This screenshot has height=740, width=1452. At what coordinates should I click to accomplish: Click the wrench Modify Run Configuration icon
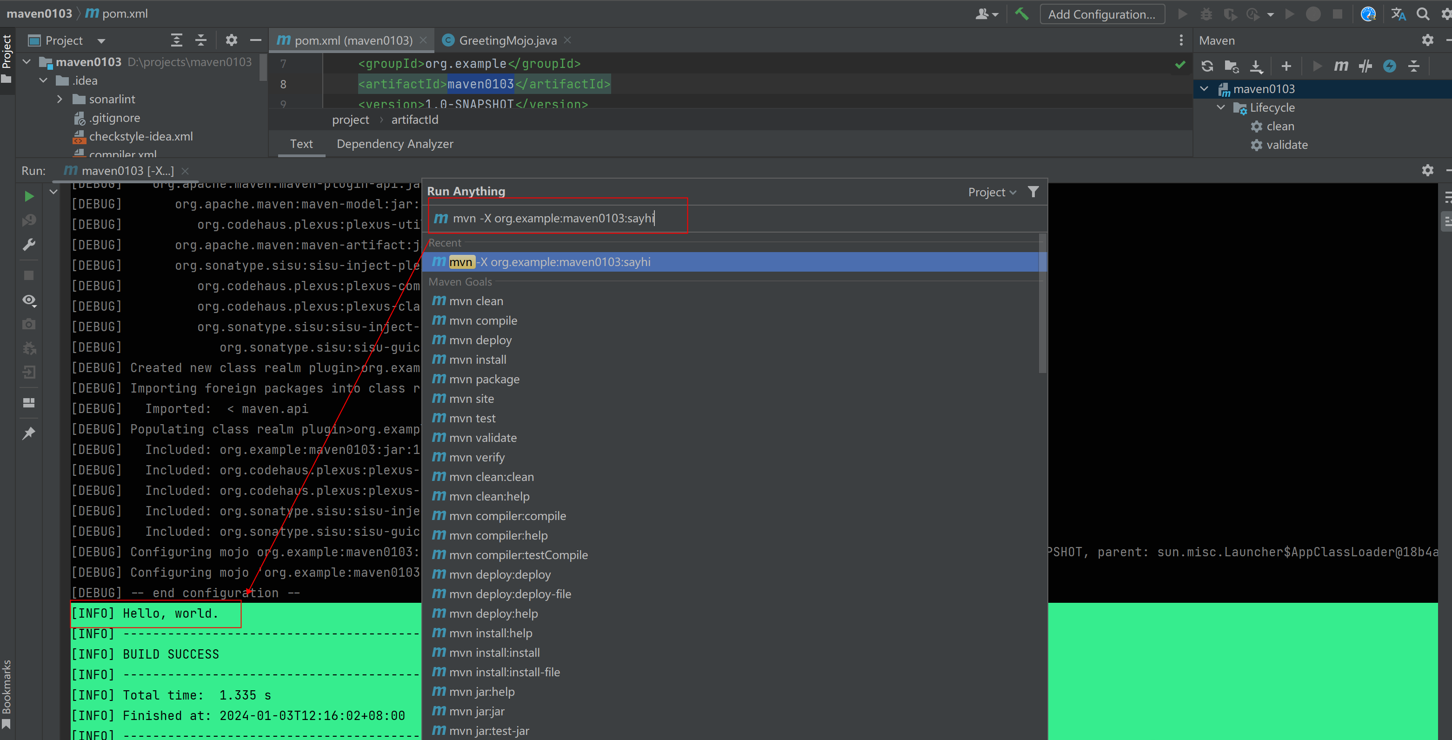pos(29,245)
